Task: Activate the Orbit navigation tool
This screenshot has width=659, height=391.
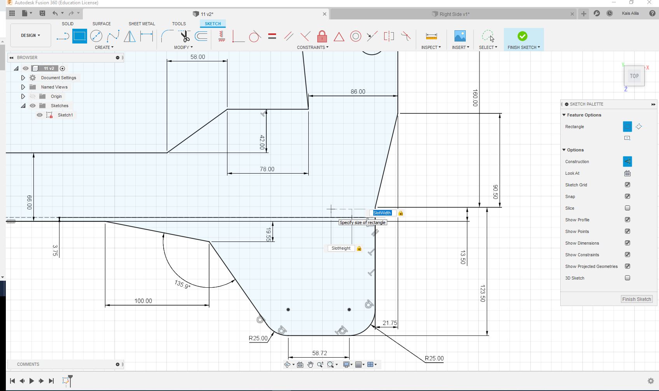Action: (287, 365)
